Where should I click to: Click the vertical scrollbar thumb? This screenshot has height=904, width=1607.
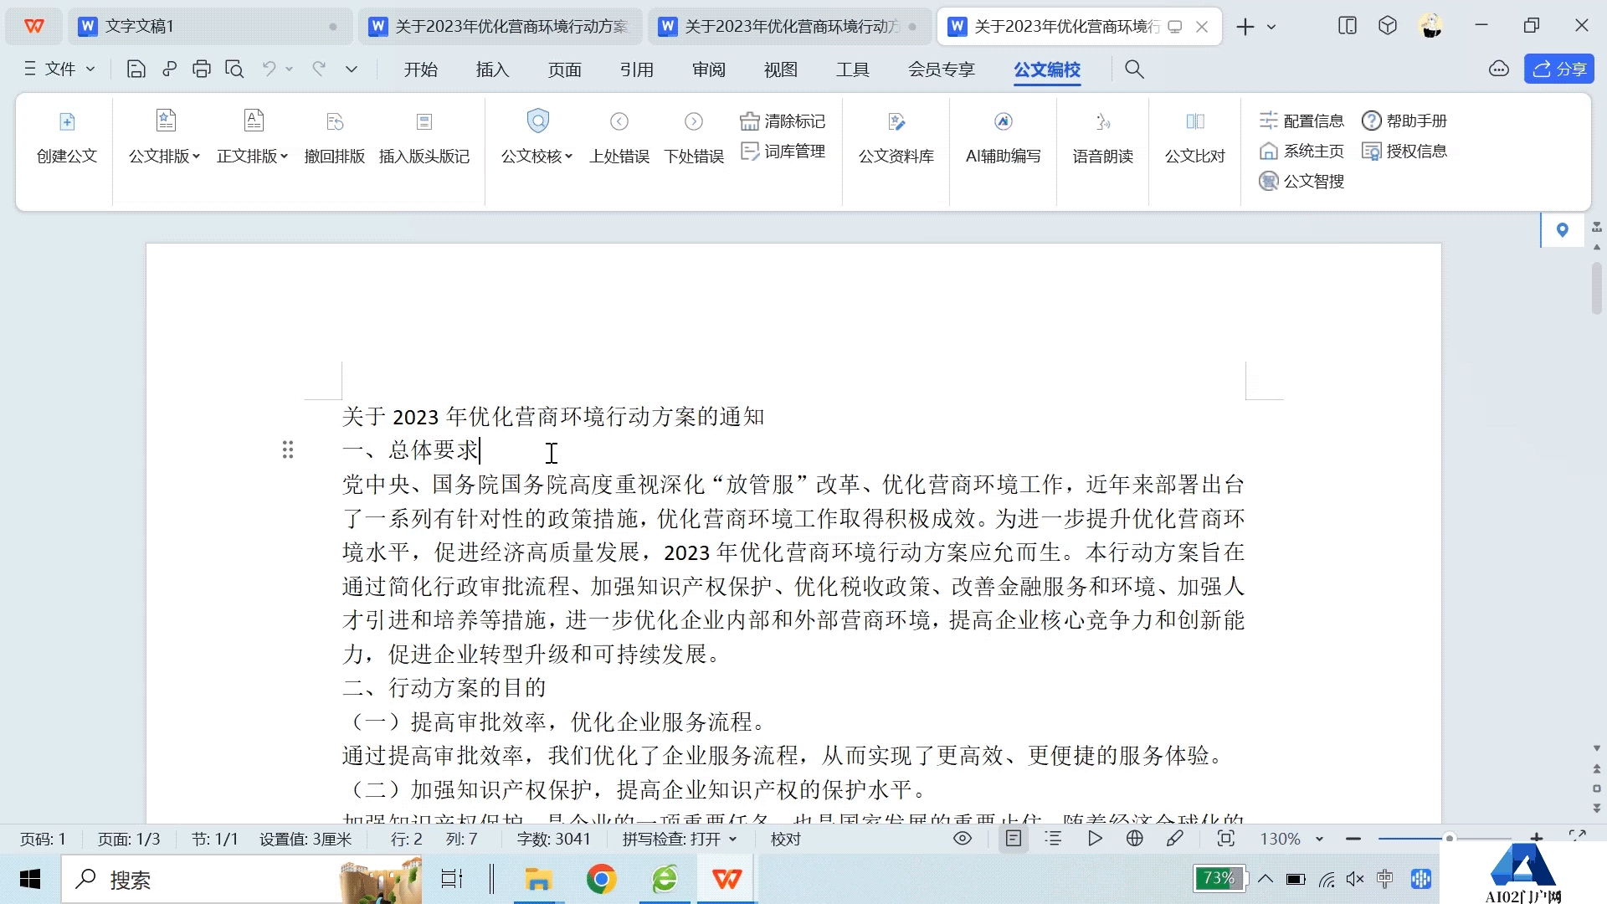pyautogui.click(x=1596, y=289)
